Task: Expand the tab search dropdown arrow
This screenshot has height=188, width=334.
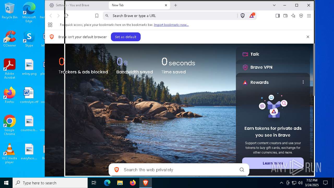Action: point(274,5)
